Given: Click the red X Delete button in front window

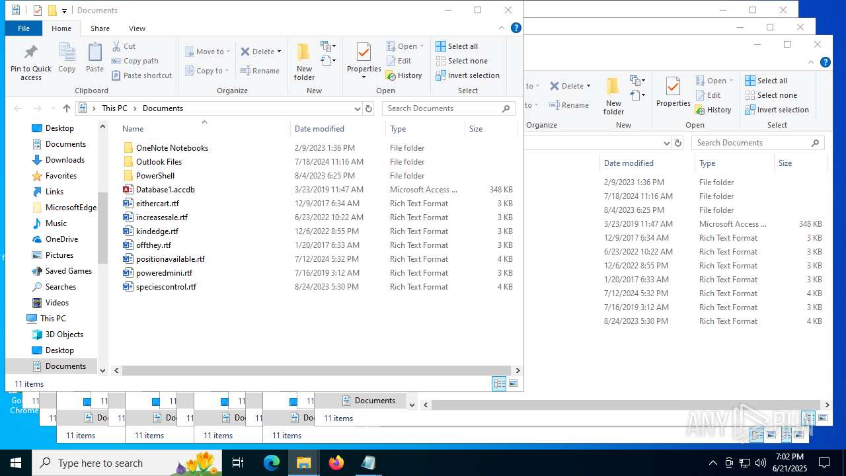Looking at the screenshot, I should (256, 52).
